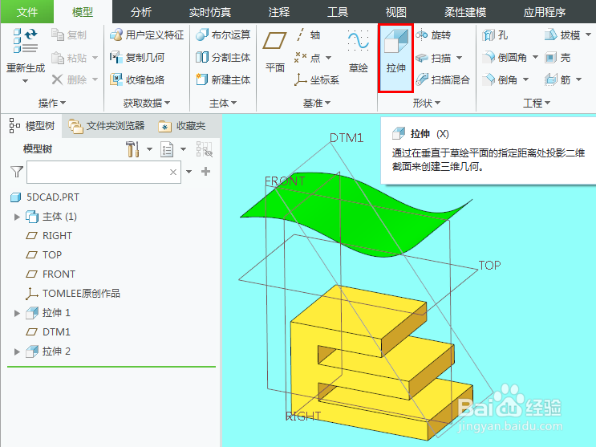This screenshot has width=596, height=447.
Task: Open the 扫描 dropdown arrow
Action: coord(459,58)
